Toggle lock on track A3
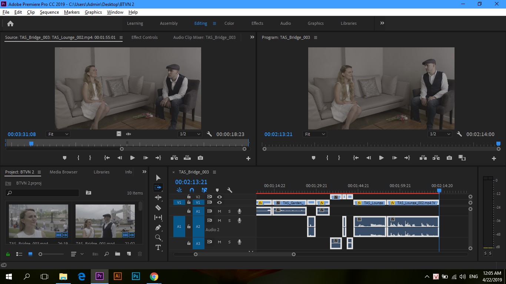 coord(189,243)
